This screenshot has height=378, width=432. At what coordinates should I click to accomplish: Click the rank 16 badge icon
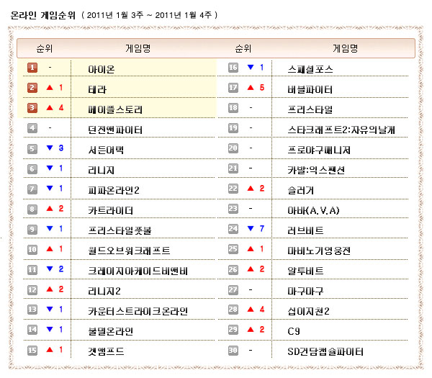pos(233,68)
